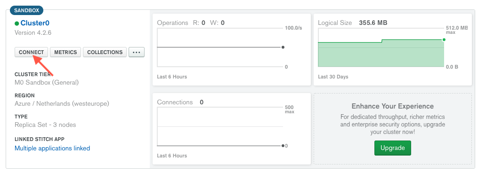Screen dimensions: 478x172
Task: Click the Logical Size green filled area
Action: (381, 55)
